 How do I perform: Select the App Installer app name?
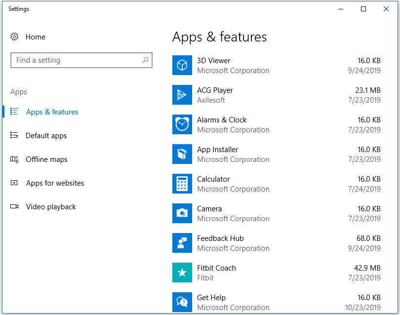click(218, 150)
